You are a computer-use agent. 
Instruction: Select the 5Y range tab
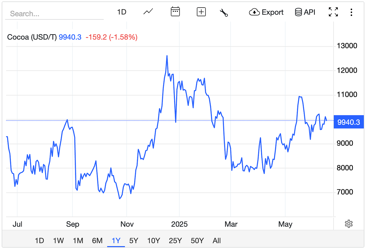click(x=134, y=241)
